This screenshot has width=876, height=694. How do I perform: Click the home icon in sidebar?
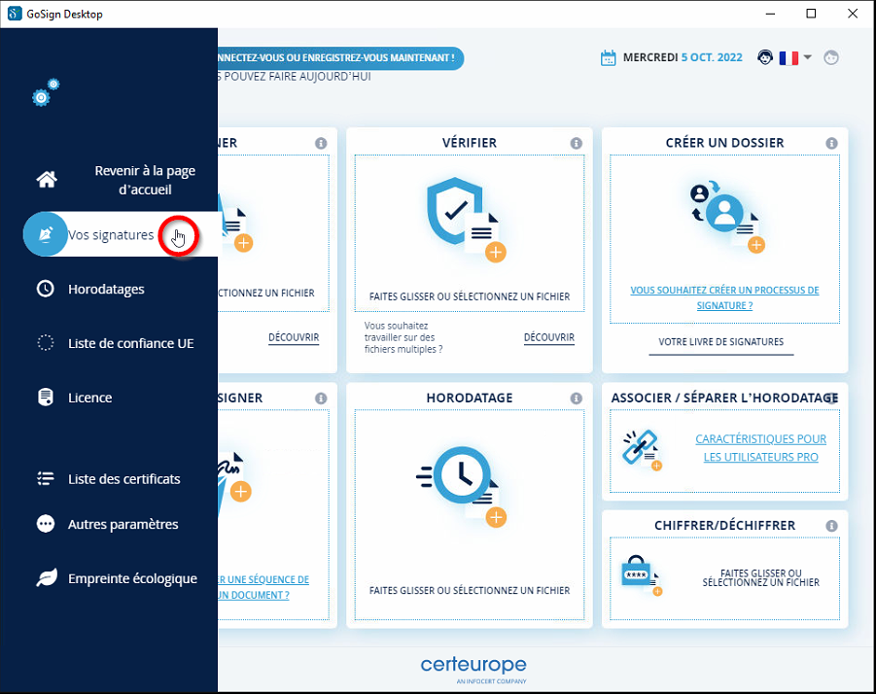[47, 180]
